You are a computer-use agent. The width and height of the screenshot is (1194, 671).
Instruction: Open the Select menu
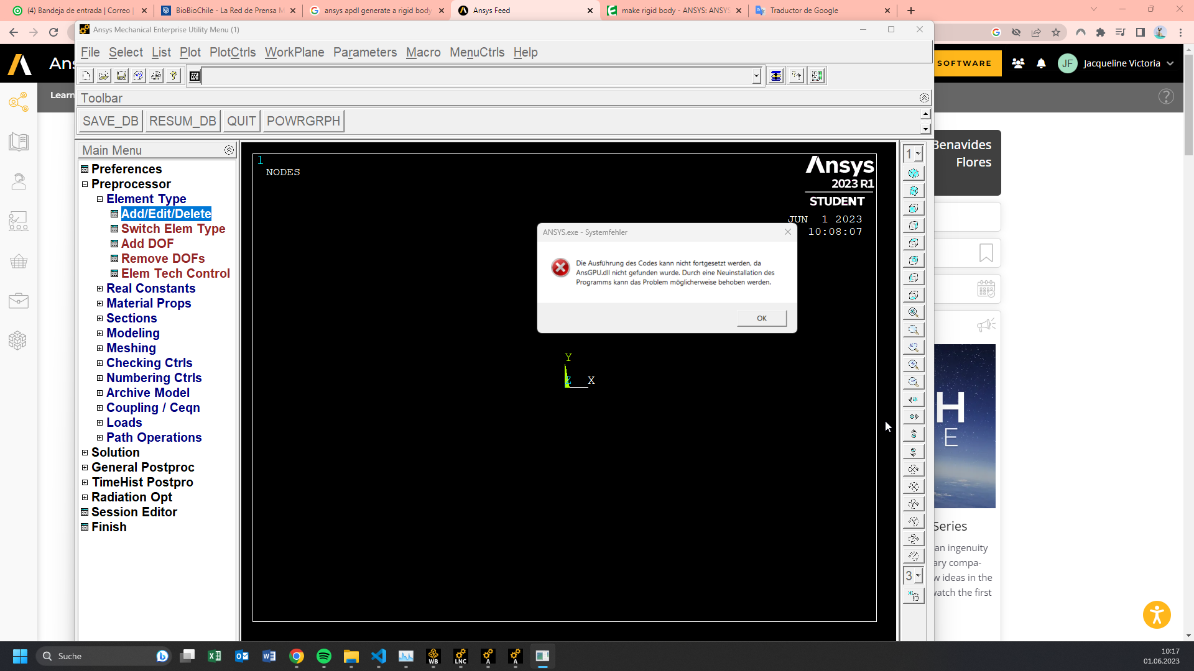coord(126,53)
